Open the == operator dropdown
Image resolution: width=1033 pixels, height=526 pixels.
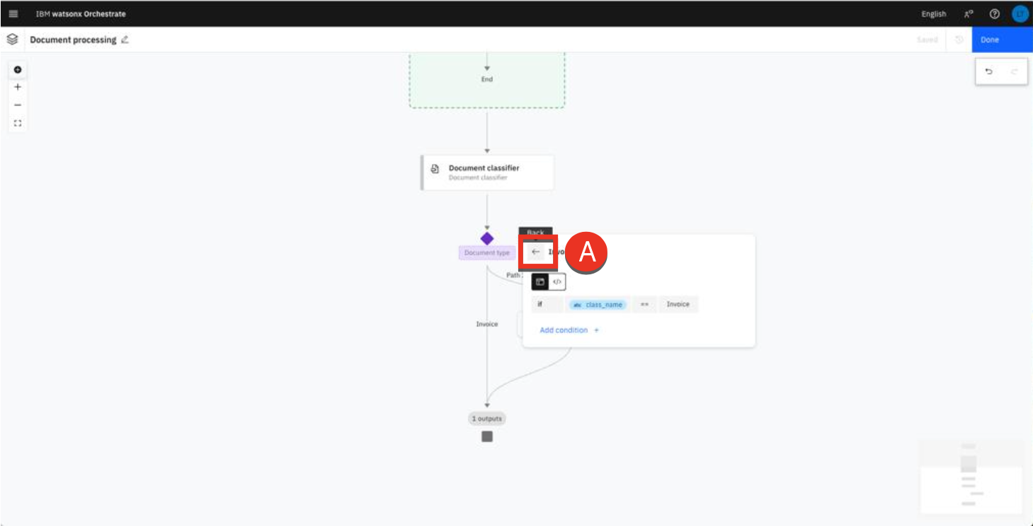point(644,305)
